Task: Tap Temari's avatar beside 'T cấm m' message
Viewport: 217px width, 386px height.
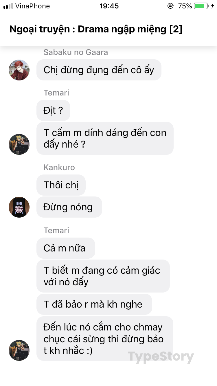Action: (19, 144)
